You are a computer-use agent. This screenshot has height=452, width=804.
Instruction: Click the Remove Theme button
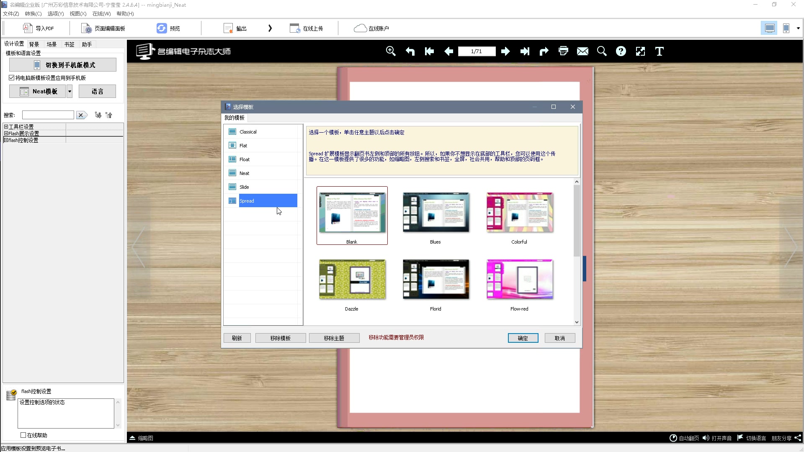tap(334, 338)
